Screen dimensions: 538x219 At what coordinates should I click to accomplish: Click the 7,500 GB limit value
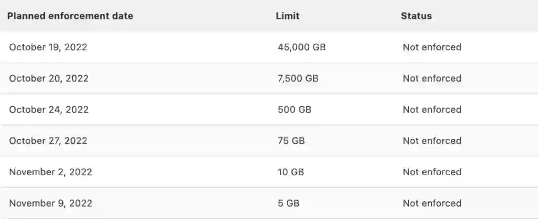click(298, 78)
